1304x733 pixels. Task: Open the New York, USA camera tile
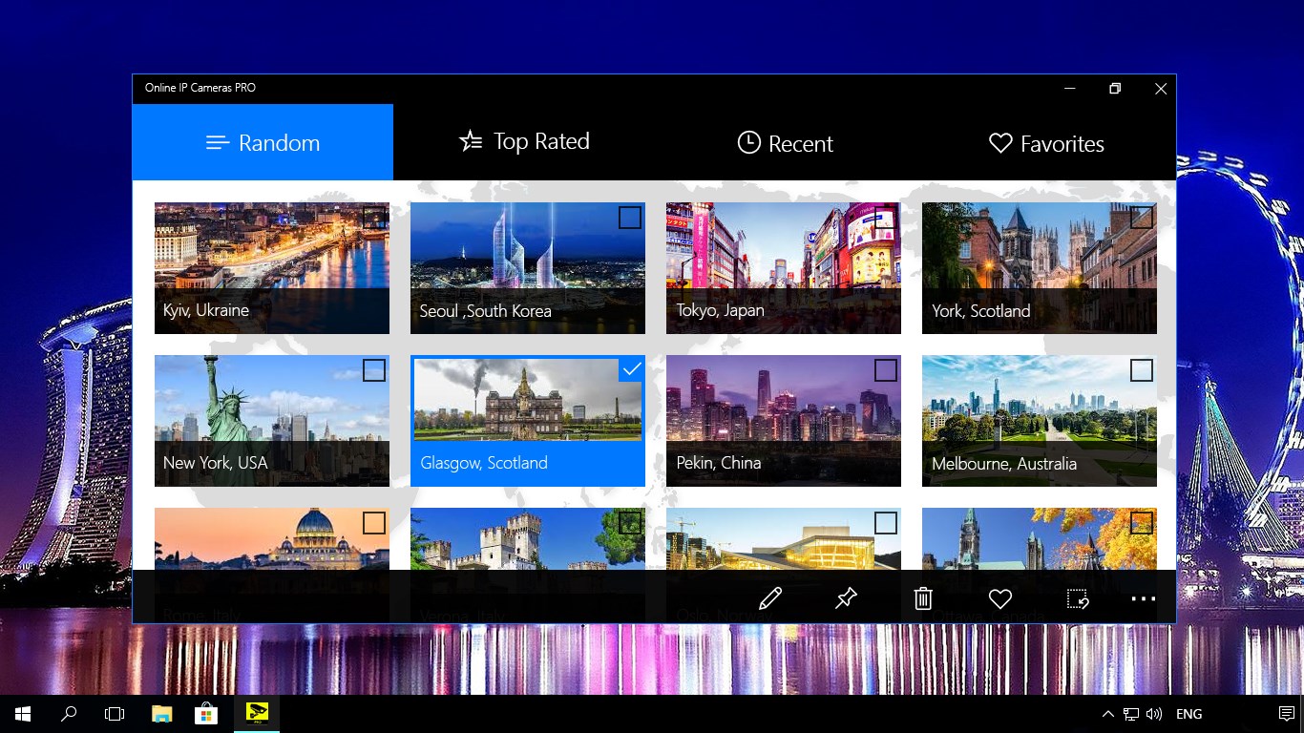click(271, 420)
